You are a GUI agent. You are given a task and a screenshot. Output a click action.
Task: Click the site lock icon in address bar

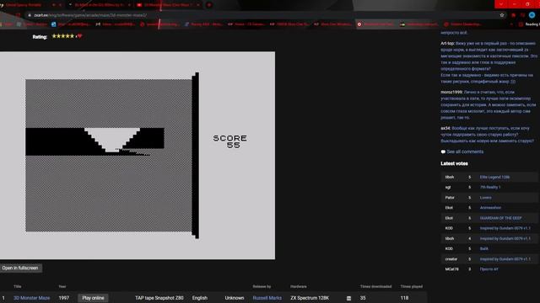30,15
